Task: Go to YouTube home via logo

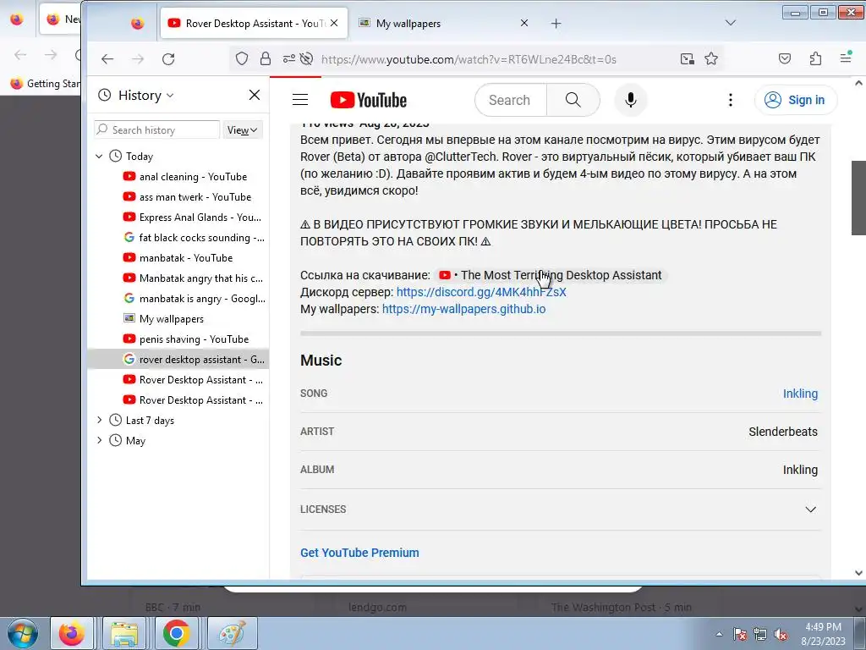Action: pos(369,100)
